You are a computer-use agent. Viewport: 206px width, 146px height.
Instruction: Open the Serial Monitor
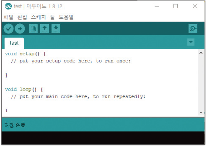tap(193, 29)
